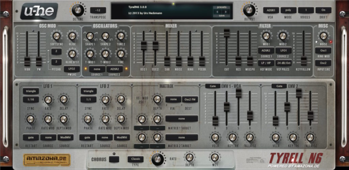Click the Detune knob
The height and width of the screenshot is (170, 349).
click(78, 10)
